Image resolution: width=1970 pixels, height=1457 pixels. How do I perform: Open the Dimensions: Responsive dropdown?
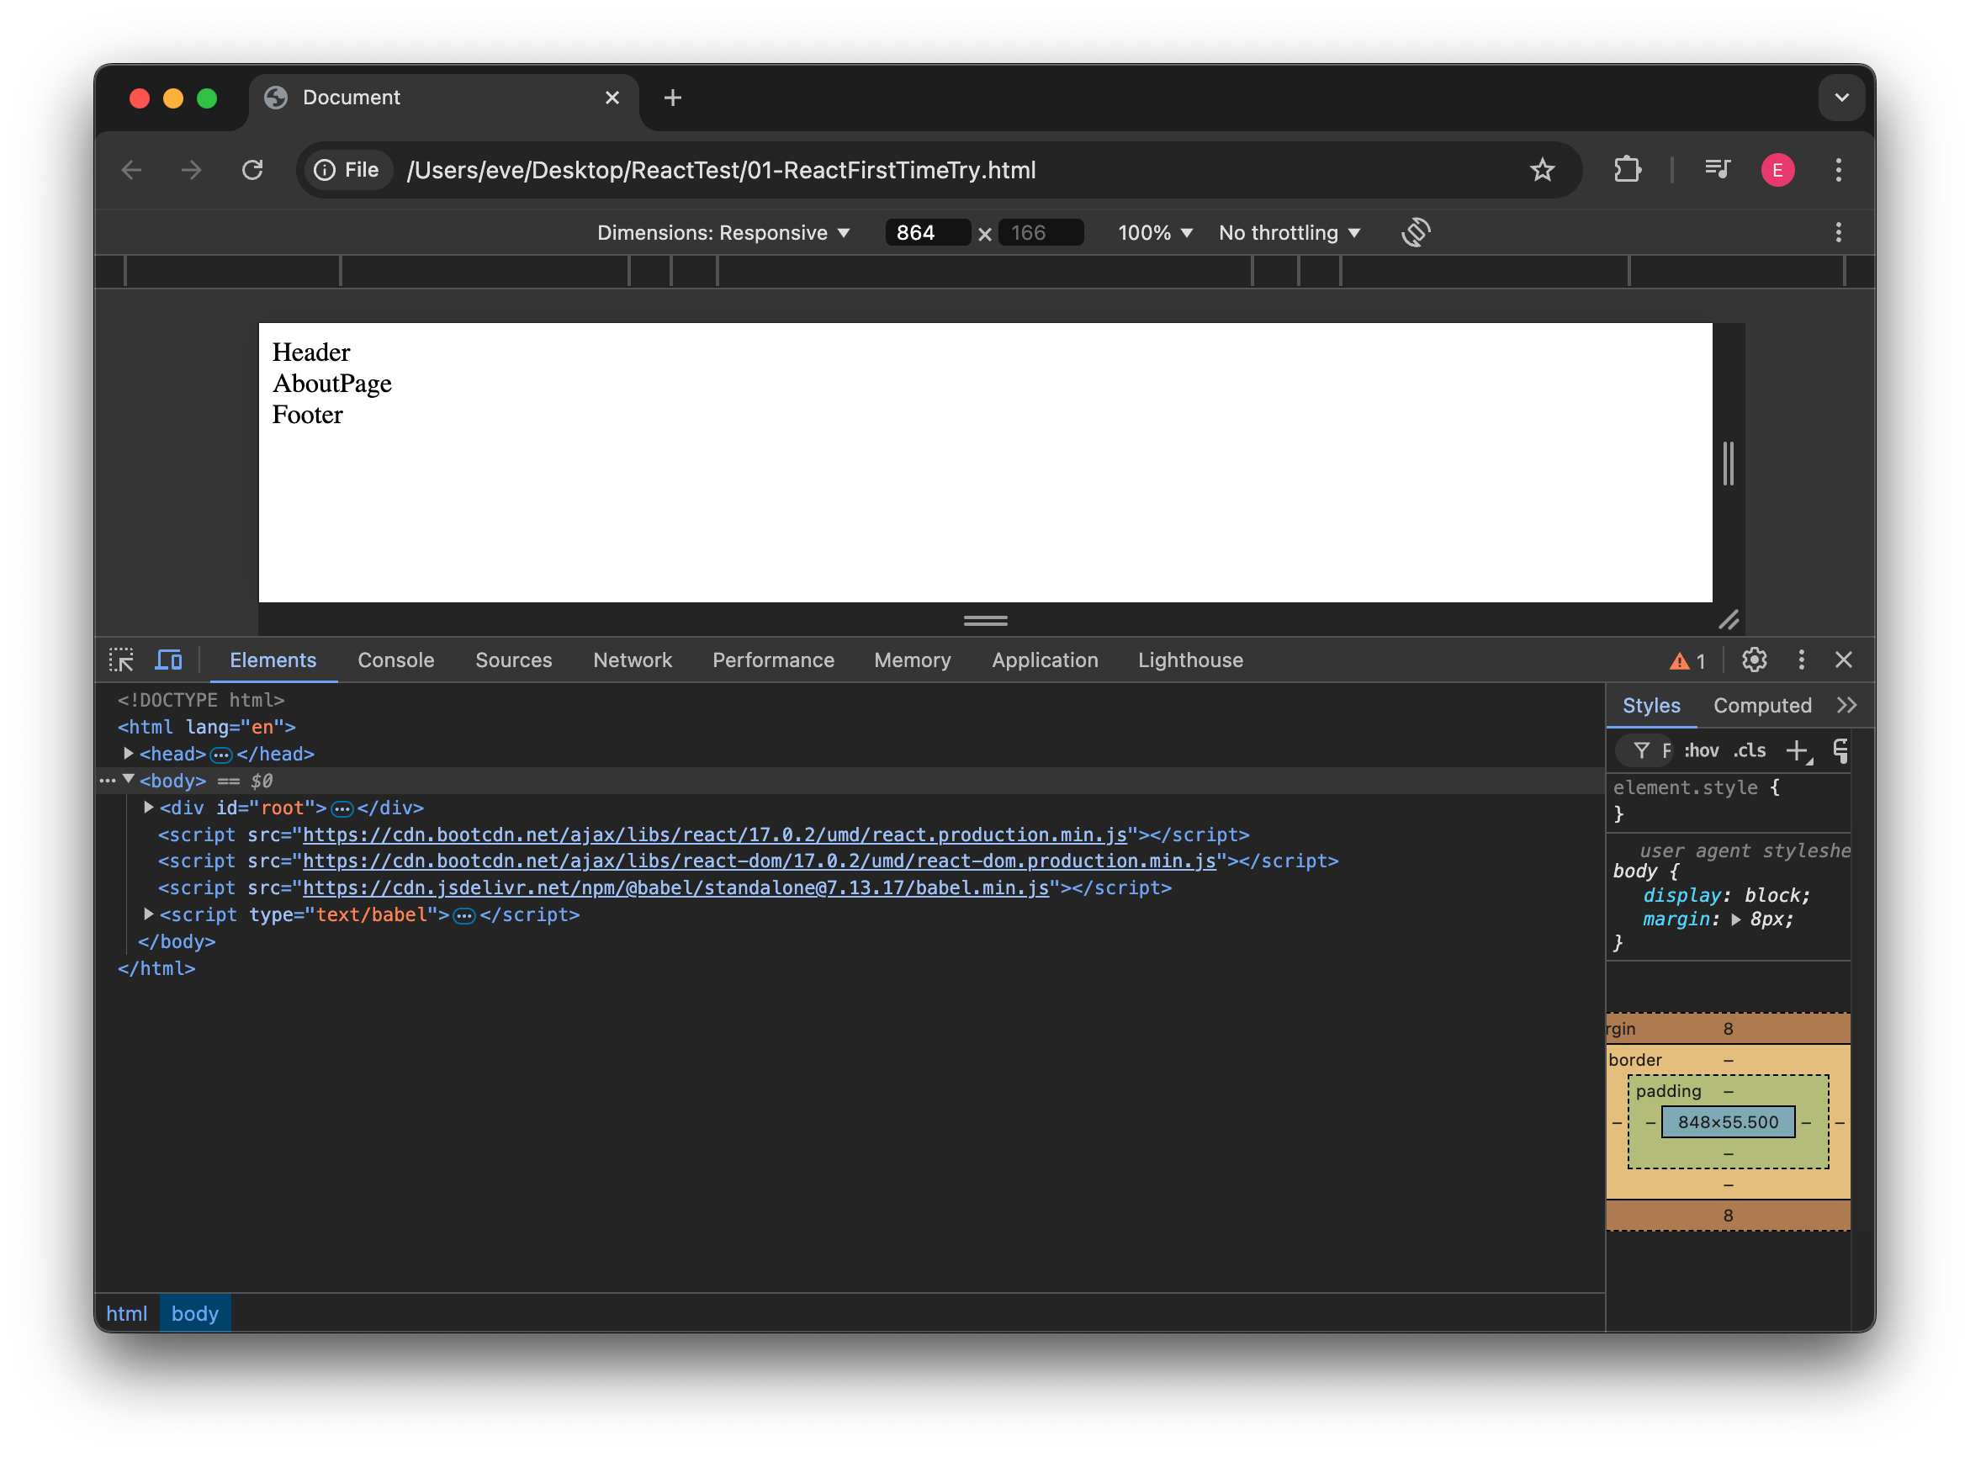click(724, 232)
